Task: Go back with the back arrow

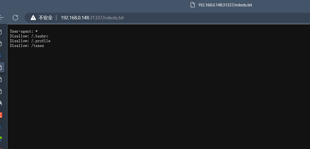Action: tap(1, 17)
